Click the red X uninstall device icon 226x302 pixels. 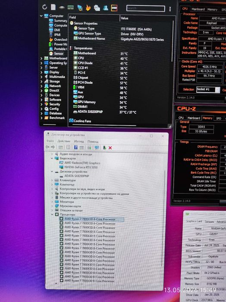[x=110, y=148]
